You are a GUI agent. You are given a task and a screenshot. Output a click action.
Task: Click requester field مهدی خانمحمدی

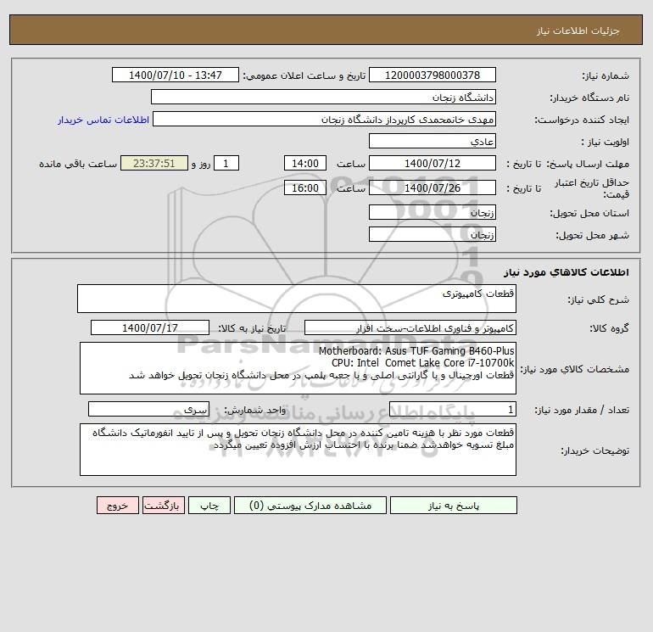click(325, 119)
